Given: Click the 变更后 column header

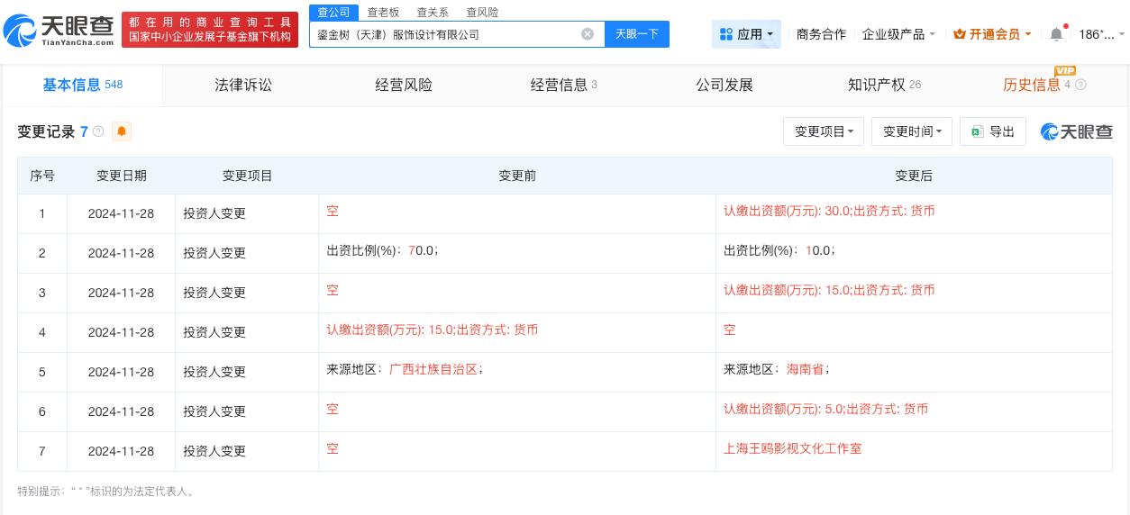Looking at the screenshot, I should [914, 176].
